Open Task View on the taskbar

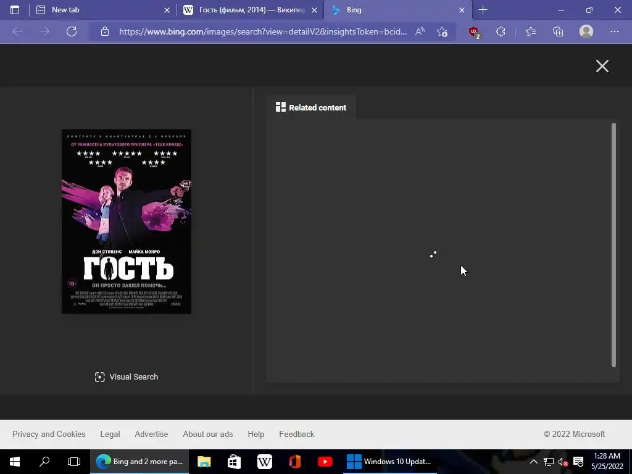click(74, 462)
